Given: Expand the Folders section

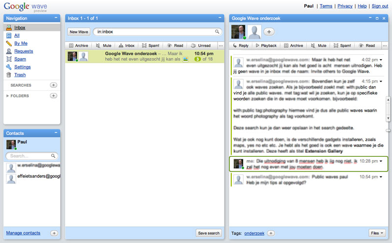Looking at the screenshot, I should [8, 96].
